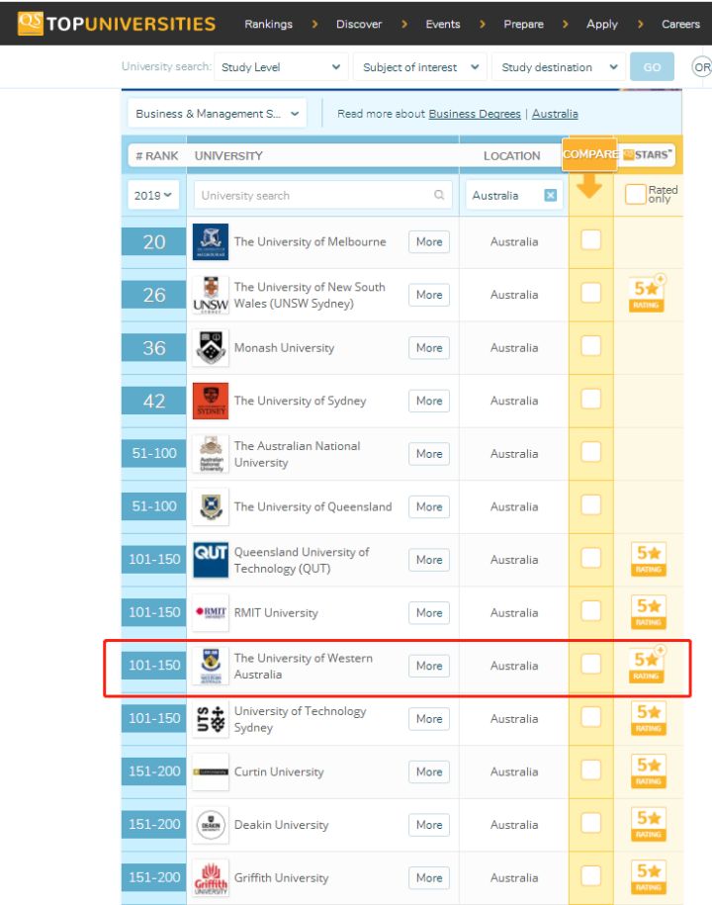Click the UTS logo
712x905 pixels.
211,719
